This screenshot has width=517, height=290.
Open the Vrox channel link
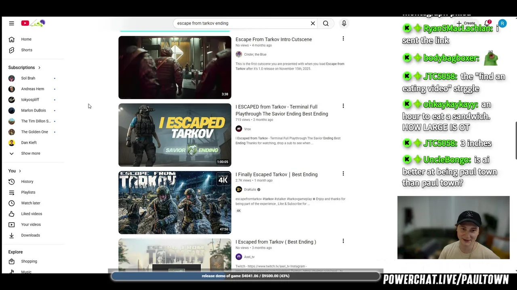(248, 129)
